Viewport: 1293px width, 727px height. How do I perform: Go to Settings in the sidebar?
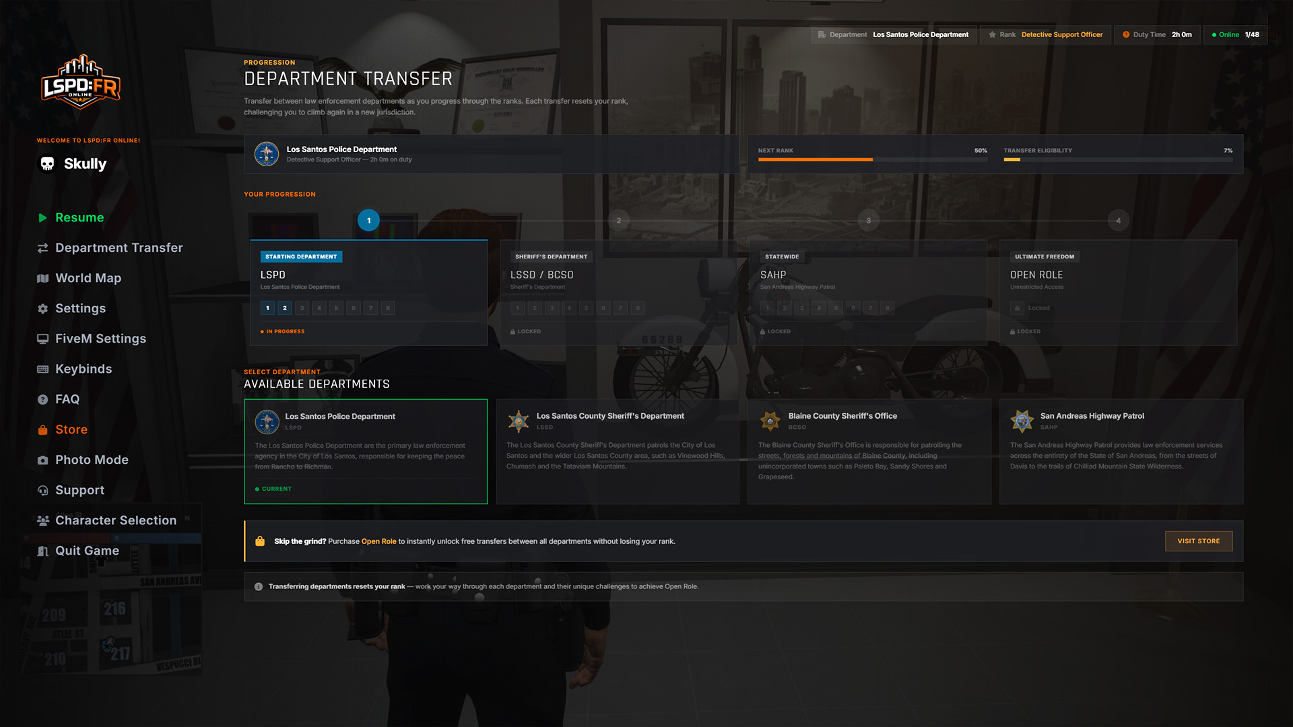pyautogui.click(x=71, y=308)
